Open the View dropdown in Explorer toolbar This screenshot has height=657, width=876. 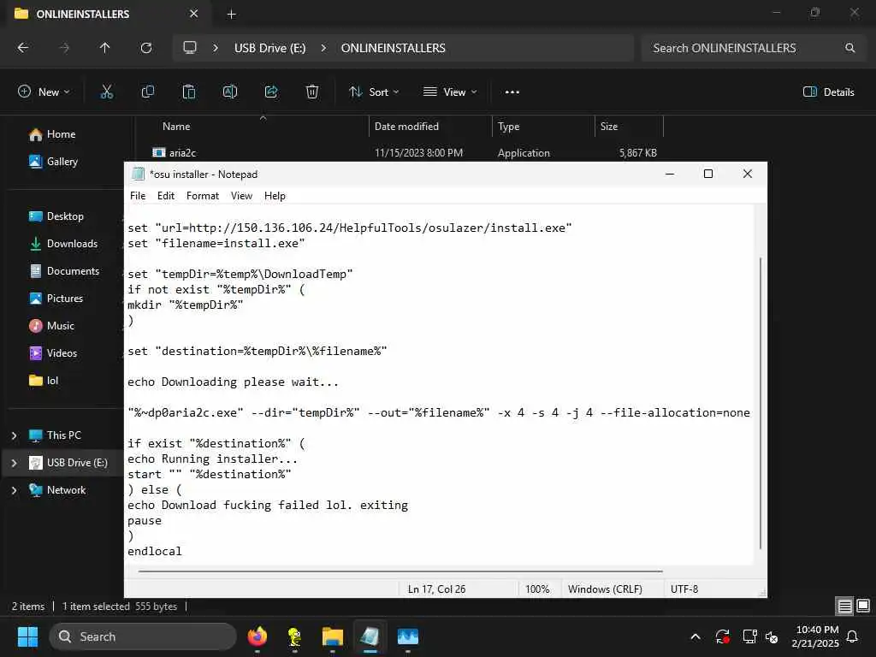point(450,92)
